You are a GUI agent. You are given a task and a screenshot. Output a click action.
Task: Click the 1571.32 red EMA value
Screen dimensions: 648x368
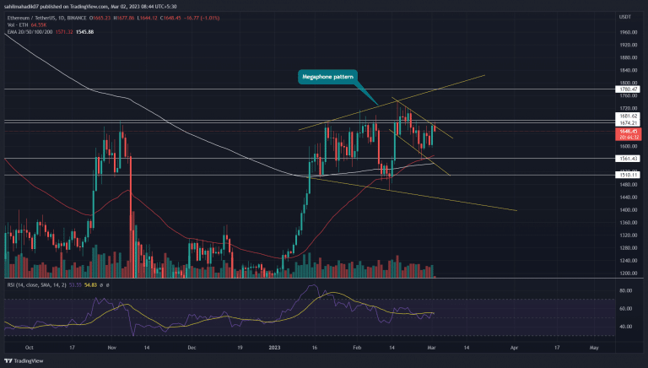[x=64, y=32]
